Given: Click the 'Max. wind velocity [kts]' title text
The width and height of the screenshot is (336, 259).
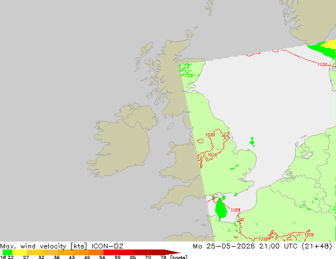Looking at the screenshot, I should coord(43,246).
